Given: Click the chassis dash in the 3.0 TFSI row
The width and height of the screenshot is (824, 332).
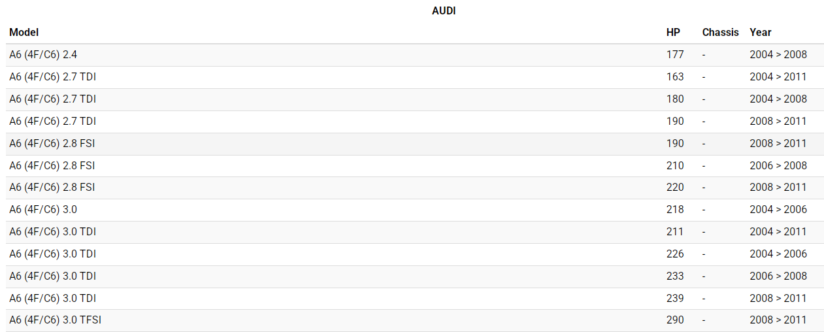Looking at the screenshot, I should 704,320.
